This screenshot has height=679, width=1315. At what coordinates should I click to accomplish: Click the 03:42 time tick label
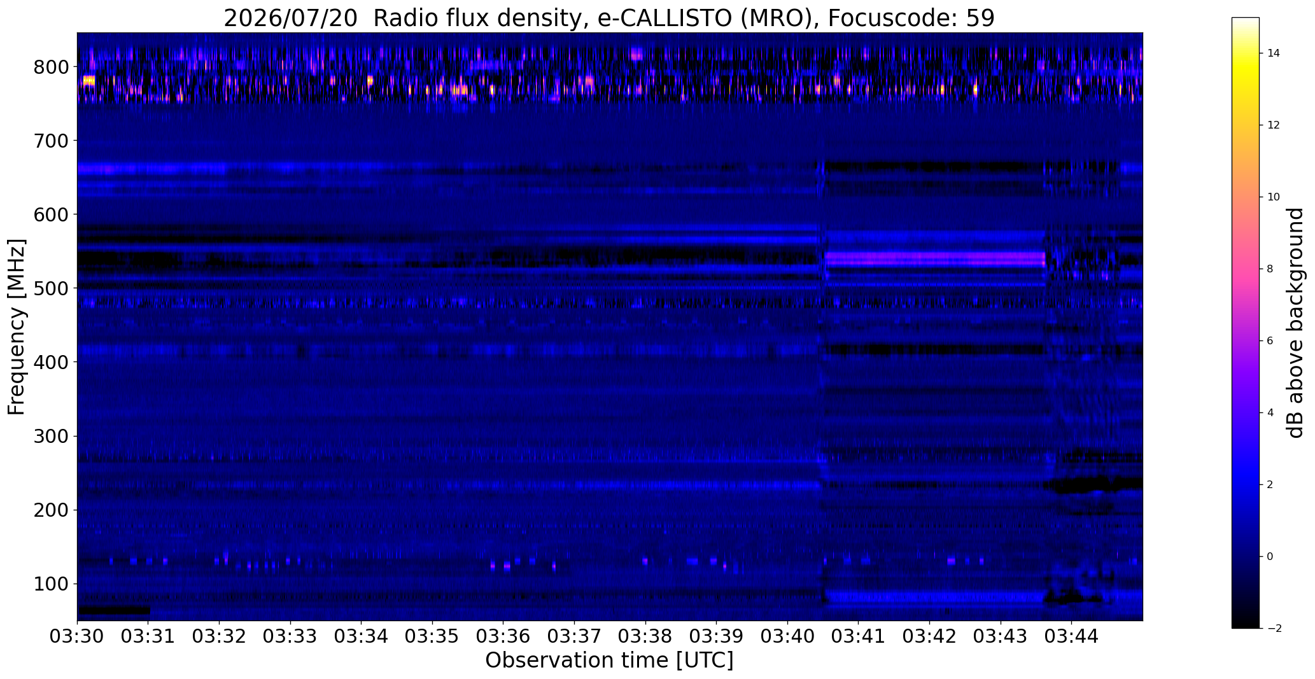tap(930, 636)
